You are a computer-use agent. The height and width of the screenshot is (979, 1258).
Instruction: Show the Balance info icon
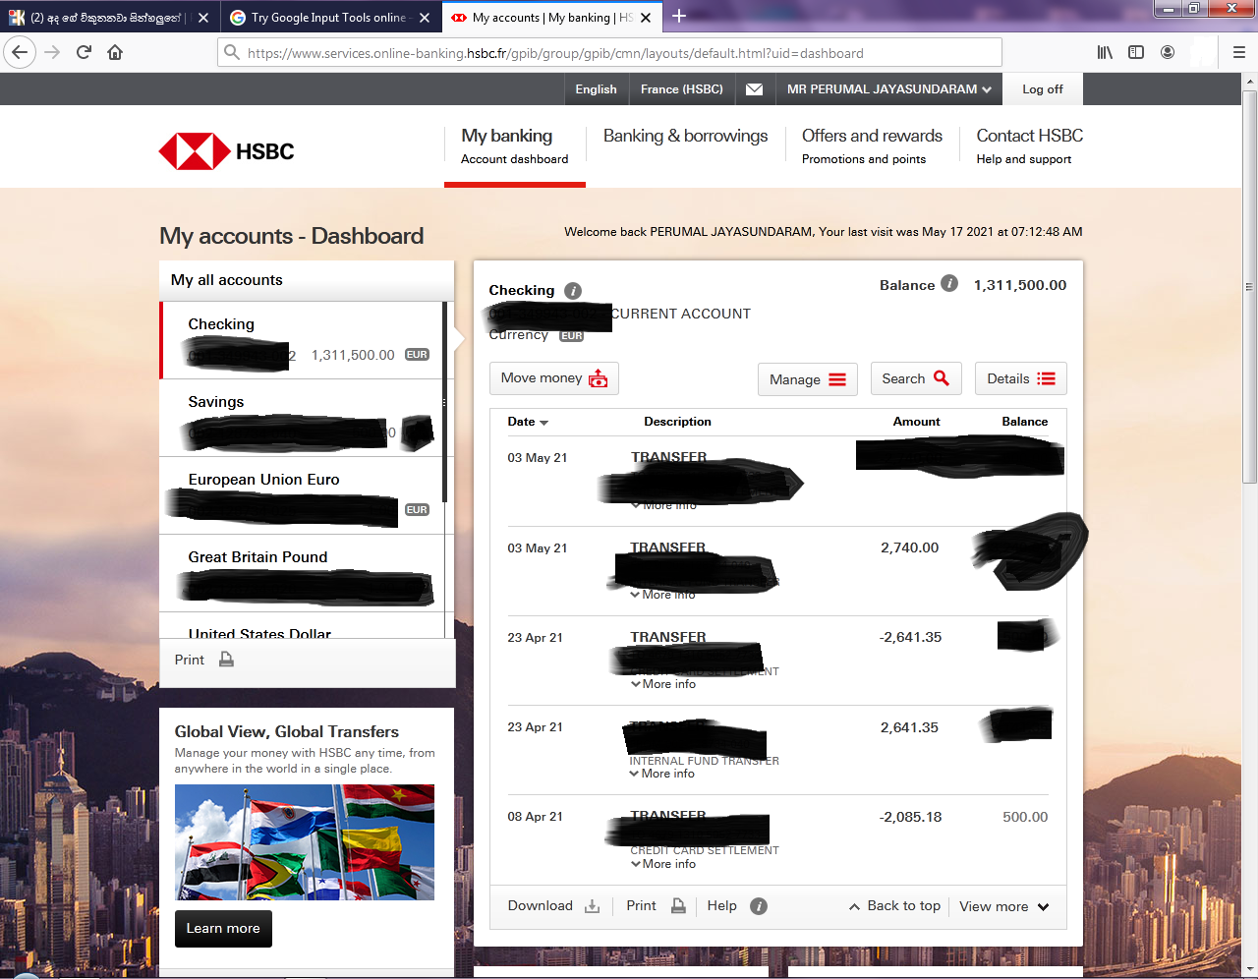pos(948,283)
